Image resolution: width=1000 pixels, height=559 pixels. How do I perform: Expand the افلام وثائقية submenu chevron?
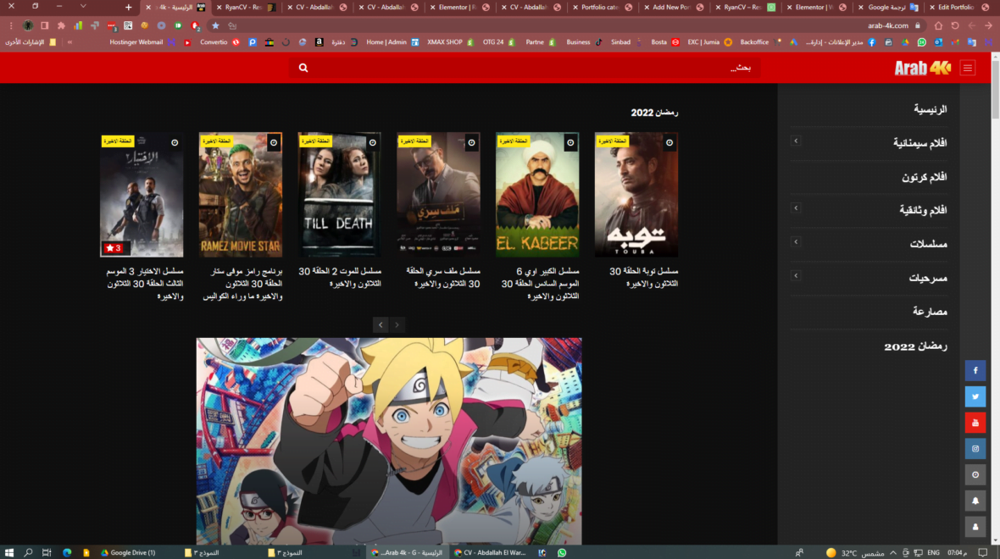795,208
